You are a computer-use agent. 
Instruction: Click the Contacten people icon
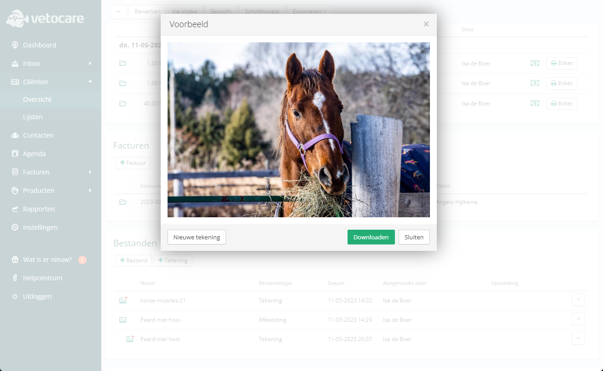(x=15, y=135)
